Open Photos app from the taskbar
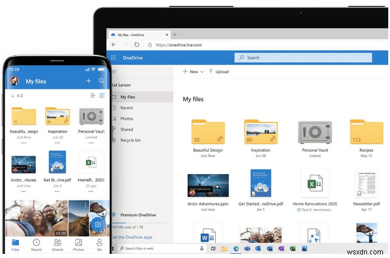Screen dimensions: 390x258 click(x=305, y=249)
